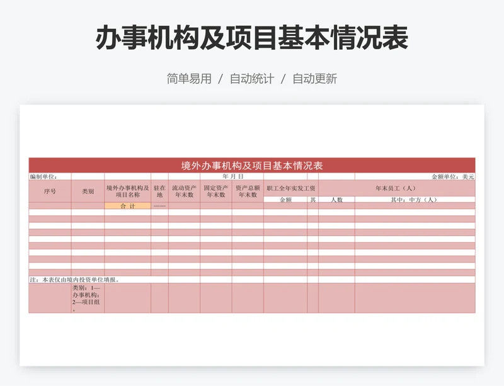
Task: Click the 人数 sub-header cell
Action: point(337,200)
